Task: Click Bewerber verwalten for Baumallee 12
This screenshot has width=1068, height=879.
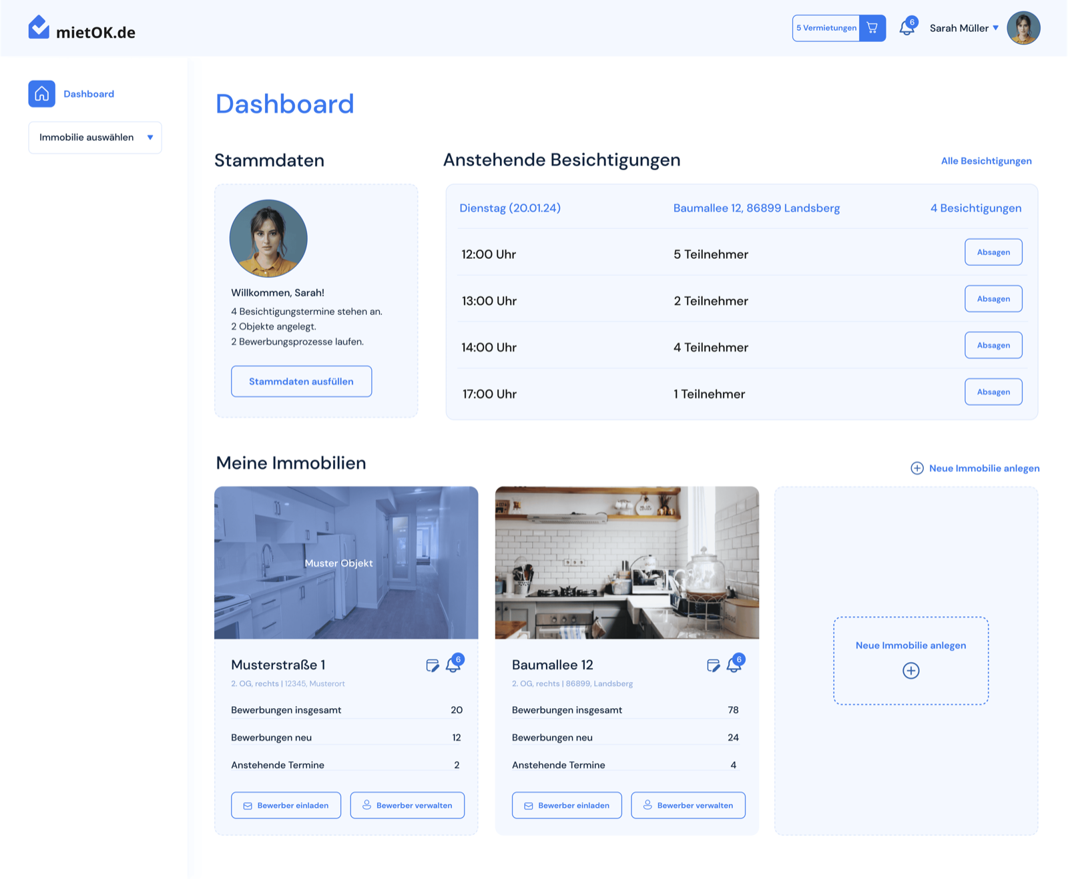Action: 688,806
